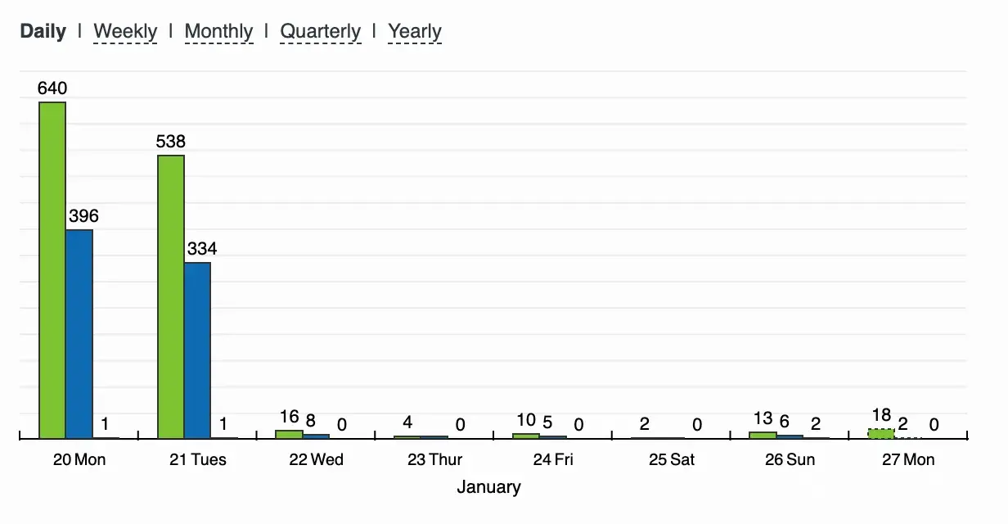The width and height of the screenshot is (1008, 524).
Task: Click the 20 Mon axis label
Action: [79, 459]
